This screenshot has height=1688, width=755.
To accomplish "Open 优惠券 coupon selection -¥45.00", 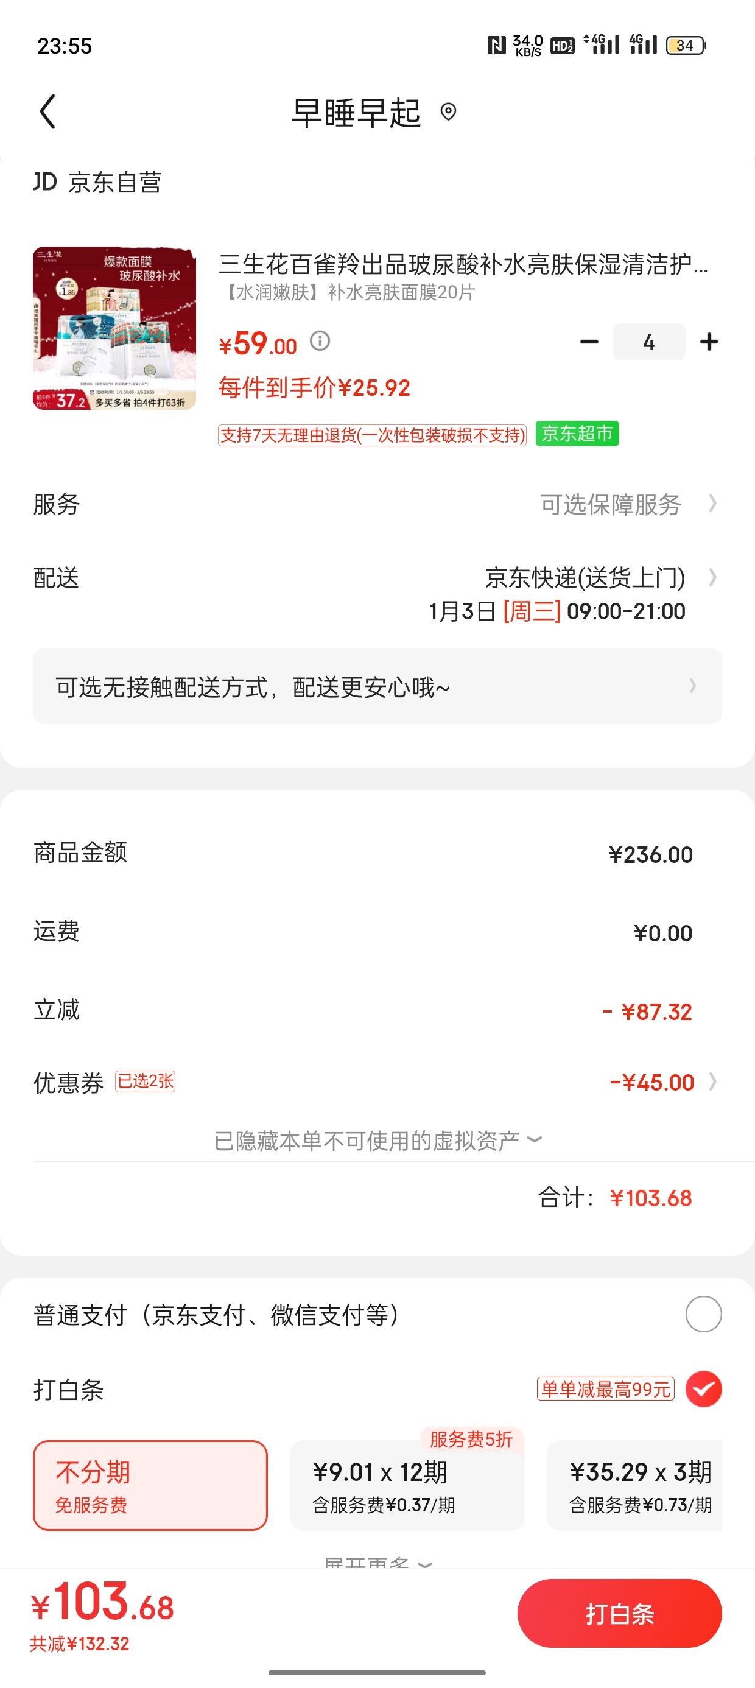I will pos(377,1083).
